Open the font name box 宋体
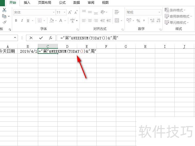 point(34,12)
